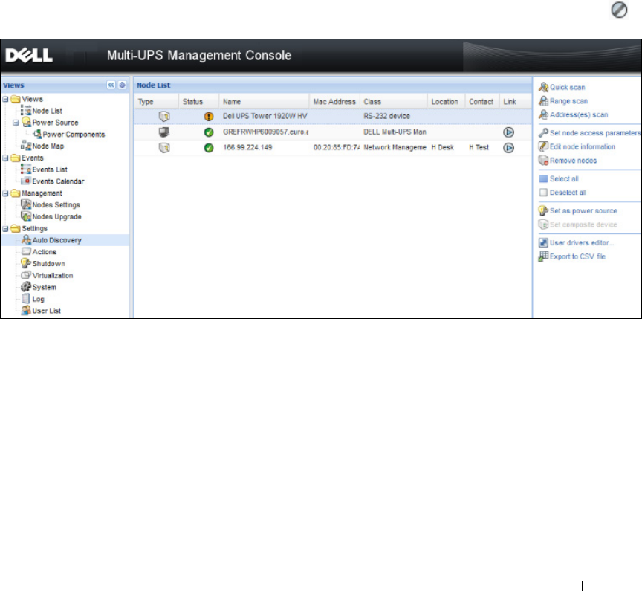
Task: Click the green status icon of GREFRWHP6009057
Action: click(209, 132)
